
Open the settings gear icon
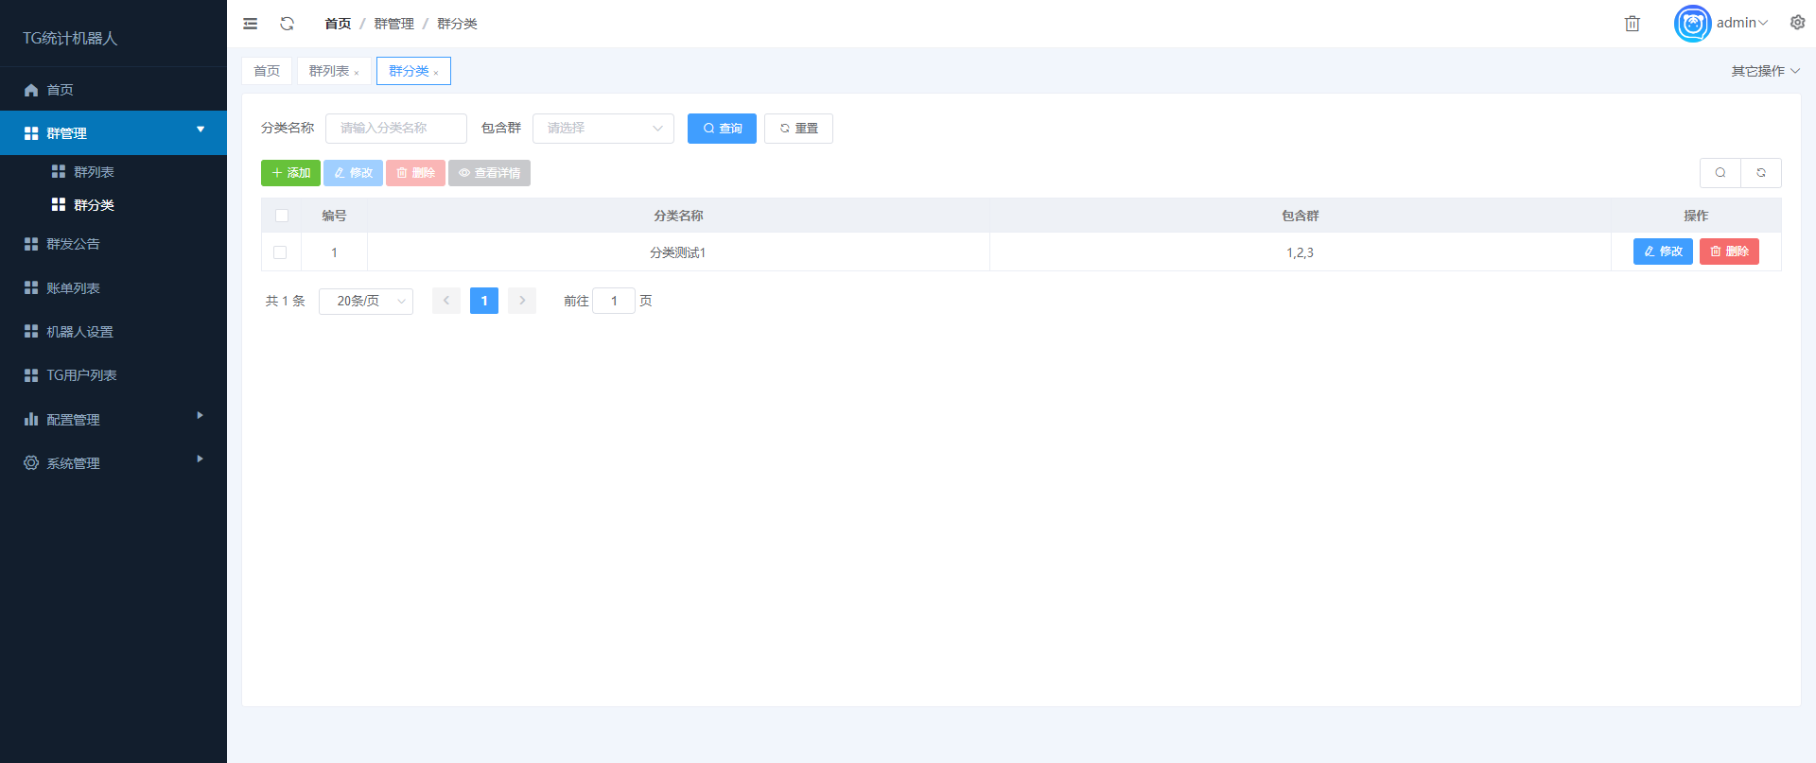pos(1797,23)
